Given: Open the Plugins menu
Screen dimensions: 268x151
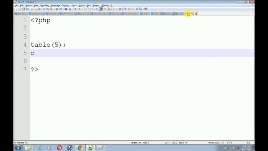Looking at the screenshot, I should [96, 5].
